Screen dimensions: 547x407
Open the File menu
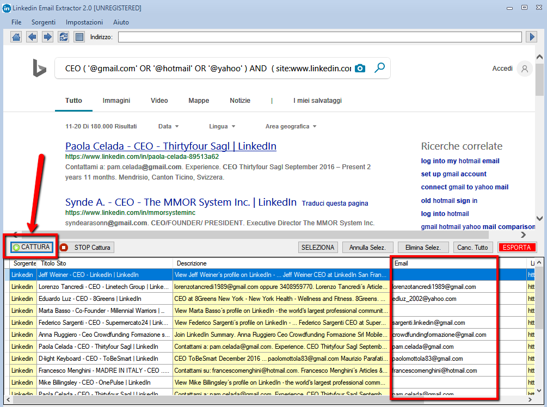(x=16, y=22)
